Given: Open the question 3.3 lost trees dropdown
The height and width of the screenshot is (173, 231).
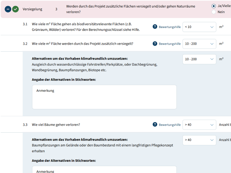Looking at the screenshot, I should (199, 125).
